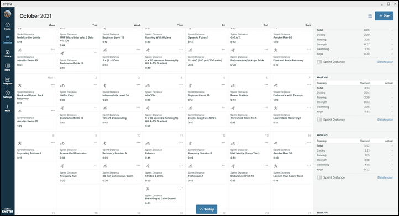399x216 pixels.
Task: Go to Plans in the sidebar
Action: coord(7,67)
